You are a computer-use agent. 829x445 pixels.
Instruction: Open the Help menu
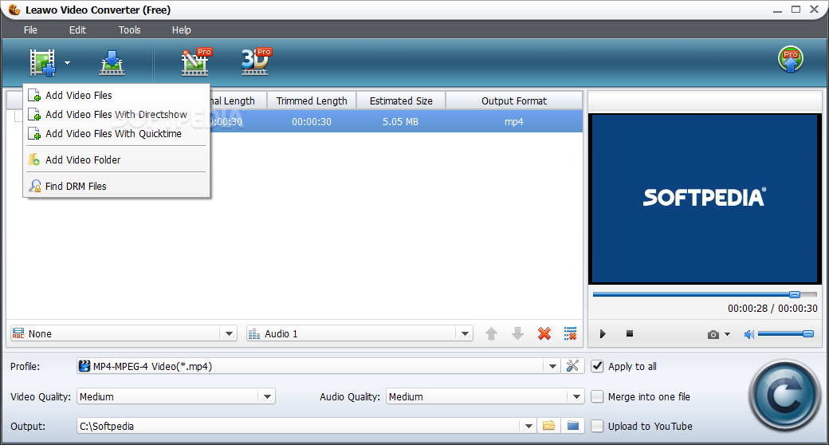coord(182,30)
